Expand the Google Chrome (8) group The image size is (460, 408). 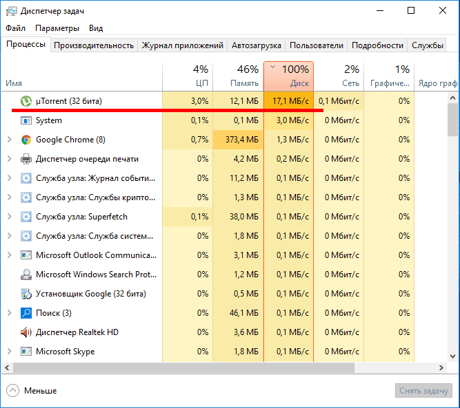click(10, 140)
